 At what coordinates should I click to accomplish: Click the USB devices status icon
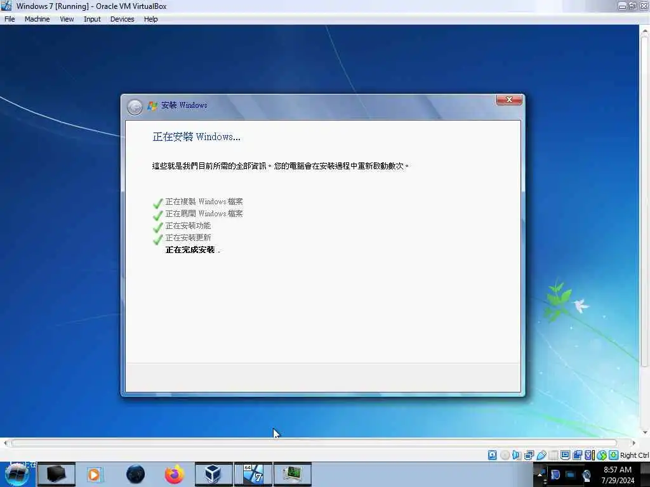pyautogui.click(x=541, y=455)
